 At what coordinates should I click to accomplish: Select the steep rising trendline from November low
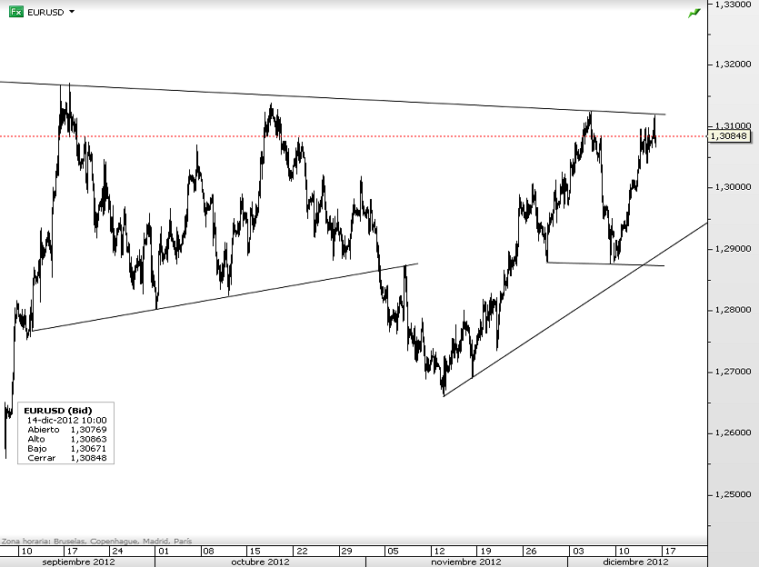(576, 309)
